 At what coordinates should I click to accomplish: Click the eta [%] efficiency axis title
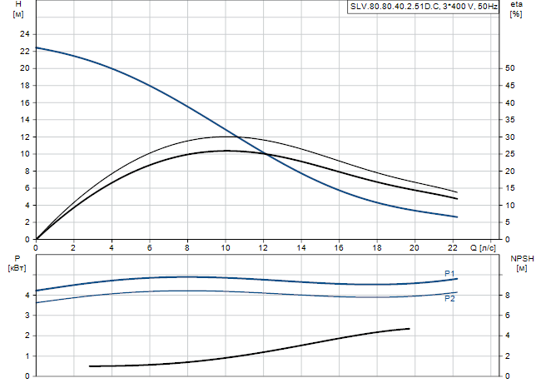coord(516,9)
